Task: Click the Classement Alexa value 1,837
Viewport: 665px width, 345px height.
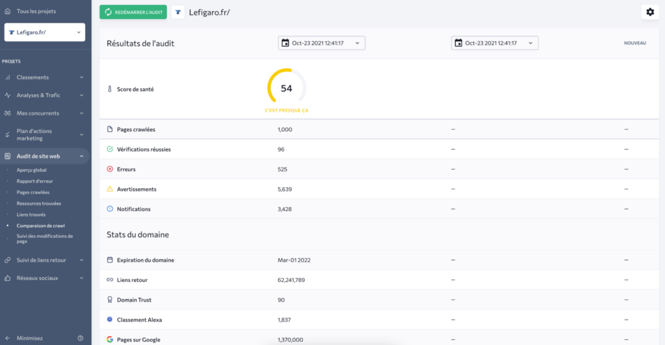Action: [284, 320]
